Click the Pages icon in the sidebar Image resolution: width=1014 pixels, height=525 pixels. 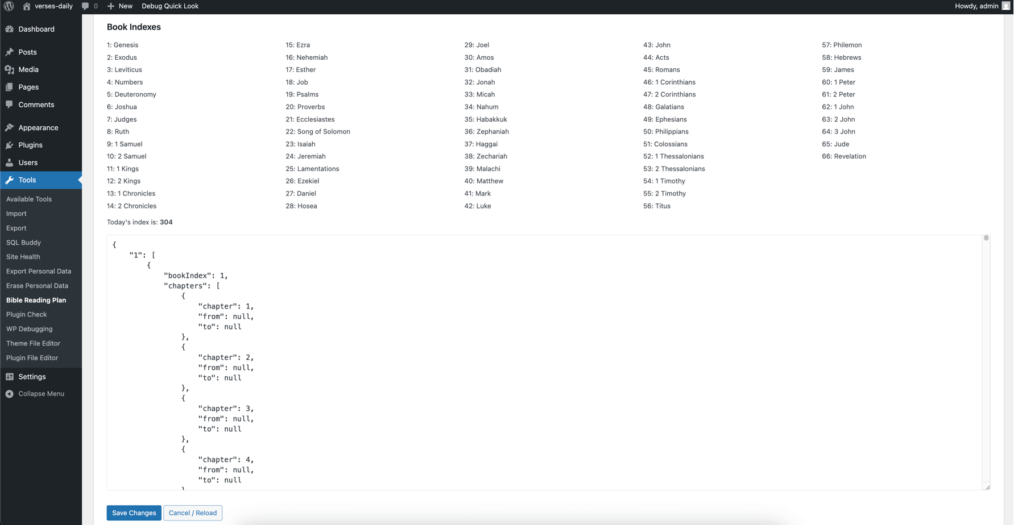[x=10, y=87]
